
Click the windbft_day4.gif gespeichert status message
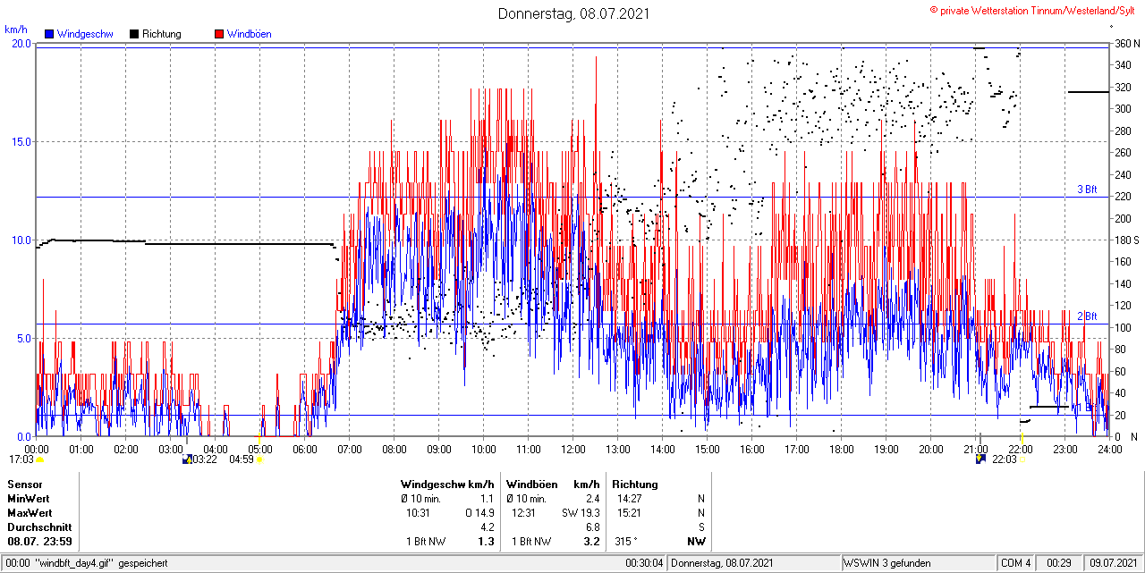[x=100, y=563]
